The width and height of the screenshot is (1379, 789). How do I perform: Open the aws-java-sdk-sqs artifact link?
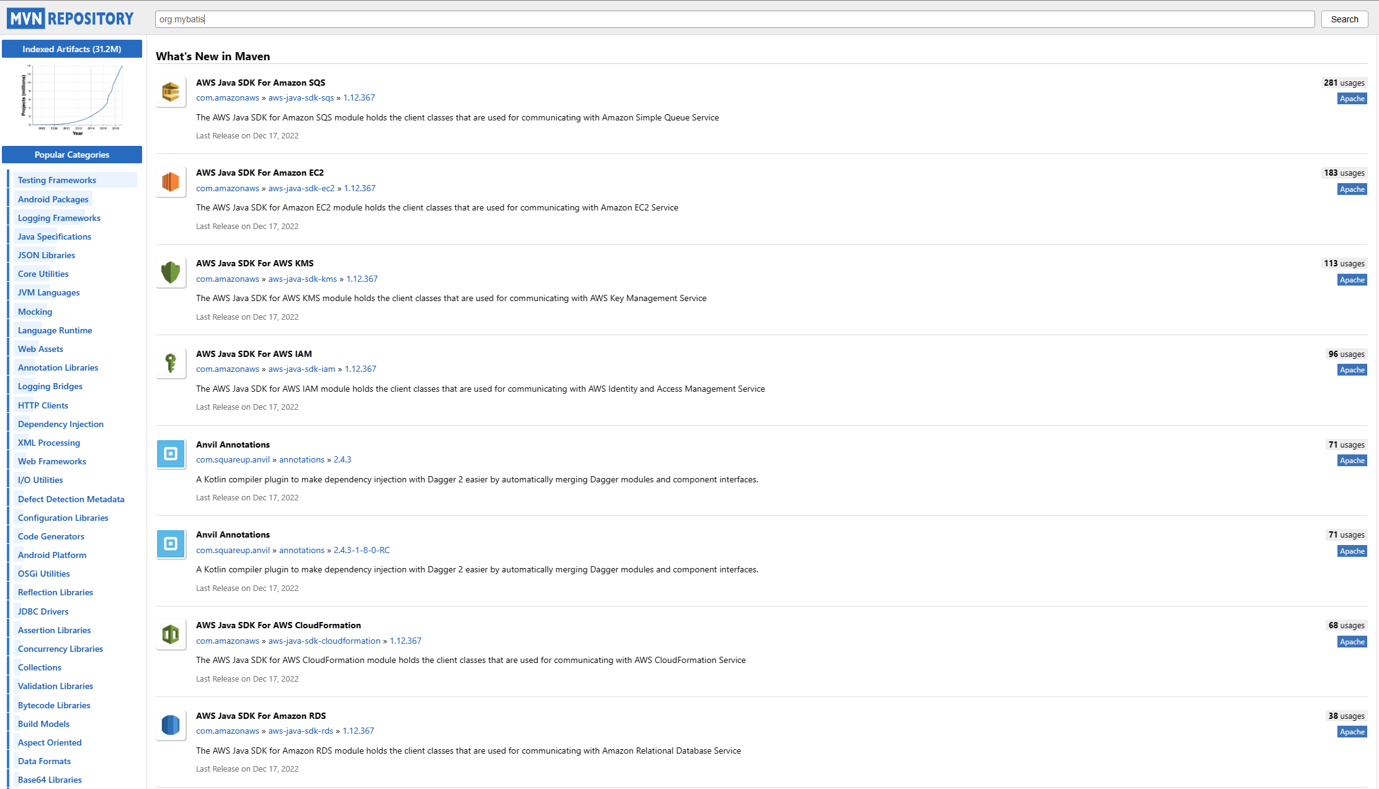coord(301,97)
